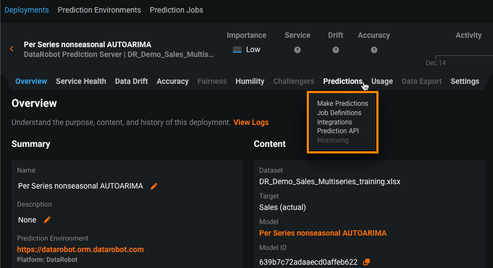Click the back arrow beside deployment name
Viewport: 493px width, 268px height.
12,49
